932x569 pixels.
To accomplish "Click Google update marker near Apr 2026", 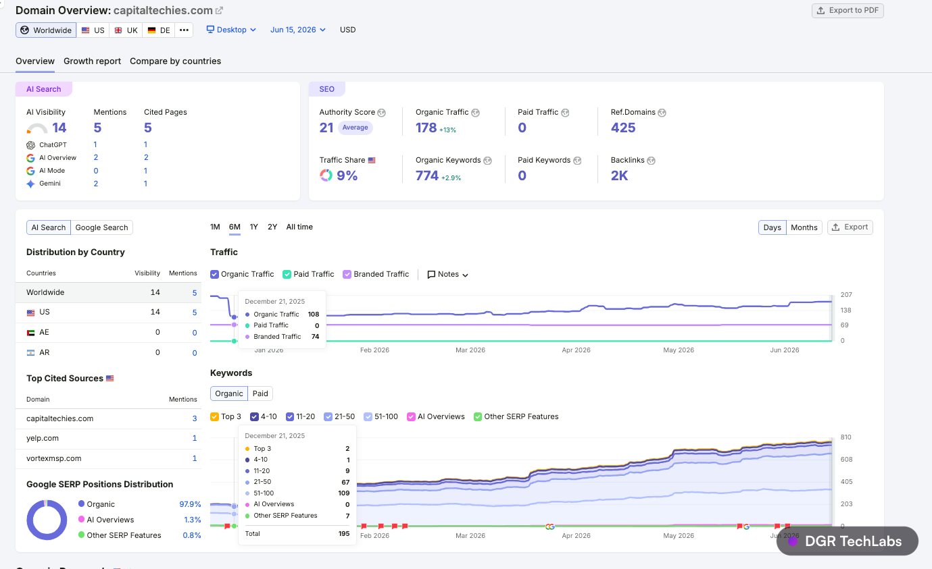I will (550, 526).
